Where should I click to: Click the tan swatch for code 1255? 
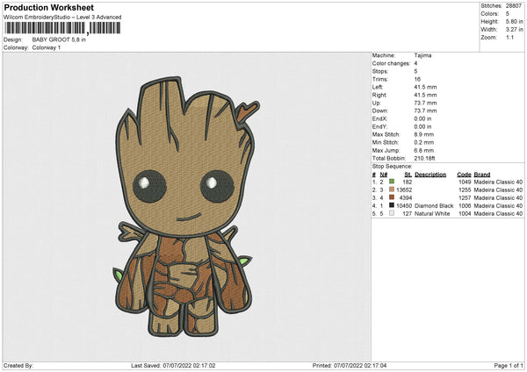click(x=392, y=190)
